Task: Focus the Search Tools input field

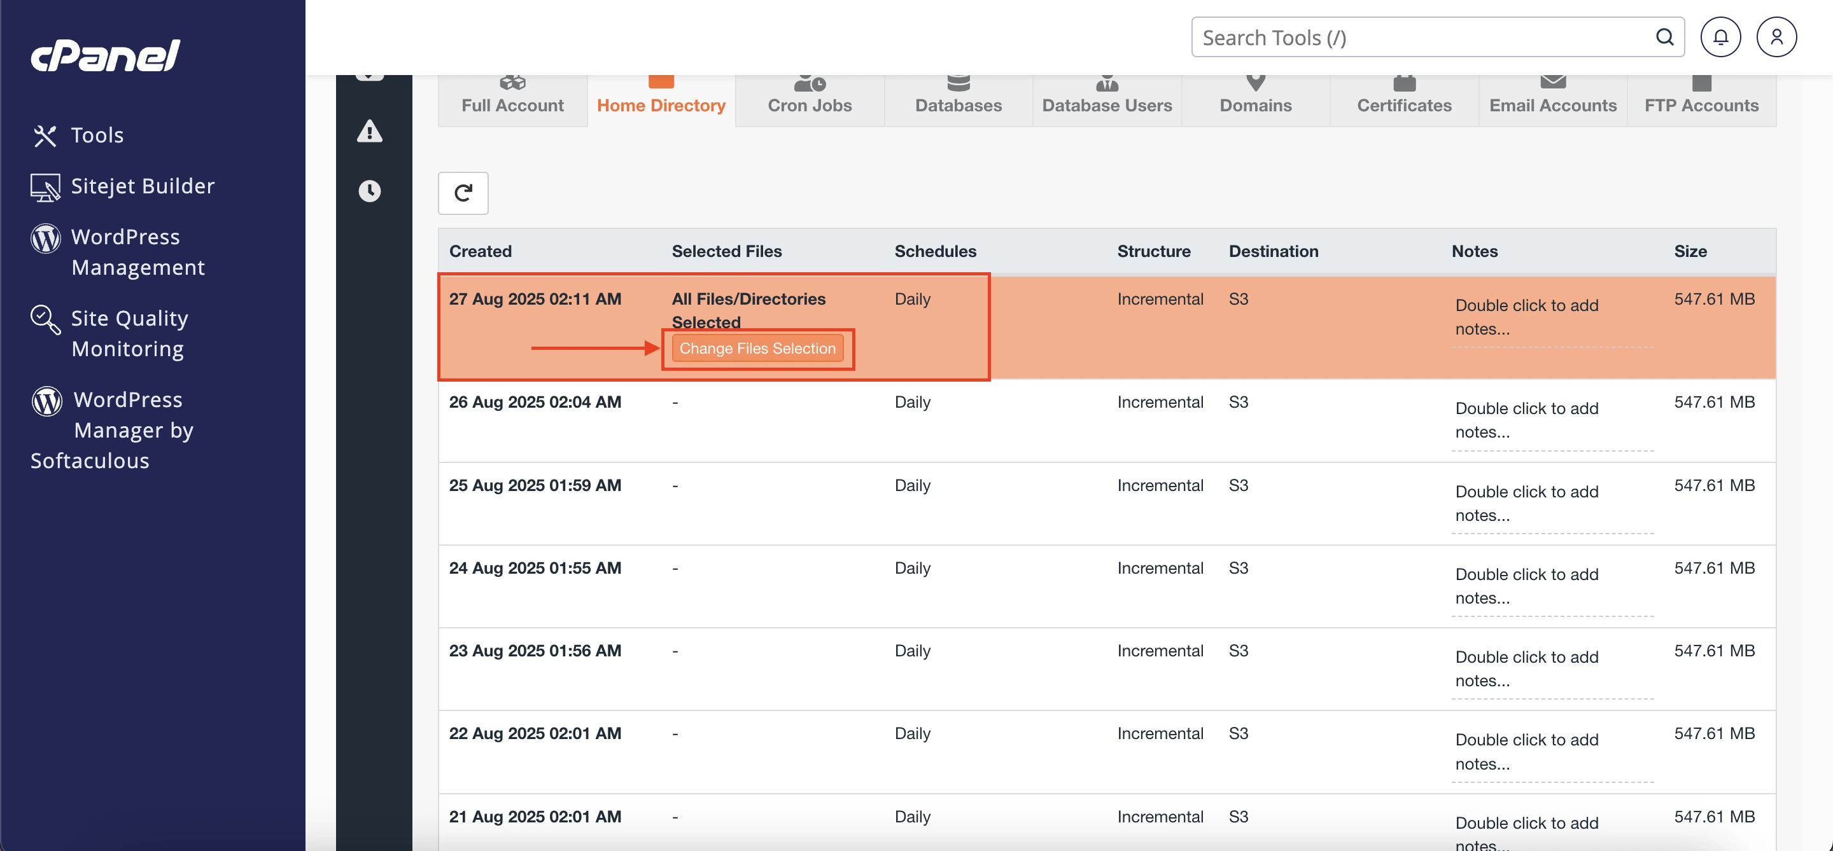Action: pyautogui.click(x=1423, y=37)
